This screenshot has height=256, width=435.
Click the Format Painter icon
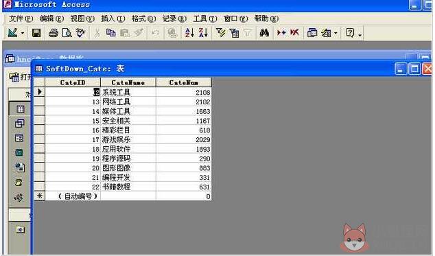[139, 33]
